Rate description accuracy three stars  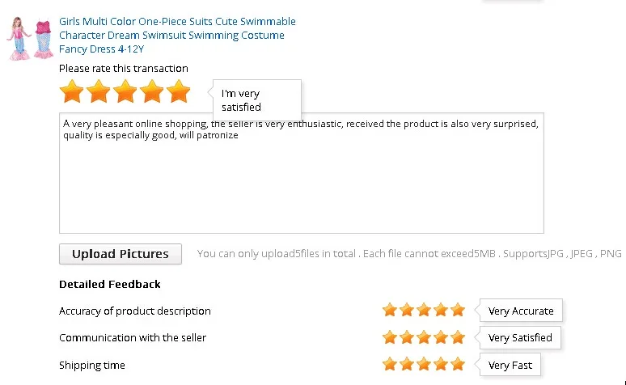(x=424, y=310)
